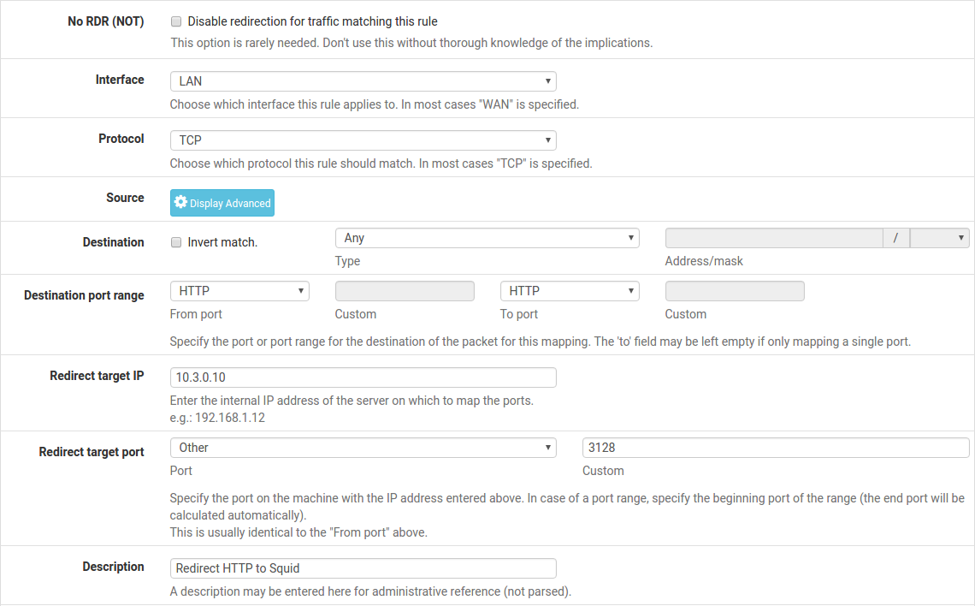This screenshot has width=975, height=606.
Task: Click the 'Destination port range' row label
Action: 84,295
